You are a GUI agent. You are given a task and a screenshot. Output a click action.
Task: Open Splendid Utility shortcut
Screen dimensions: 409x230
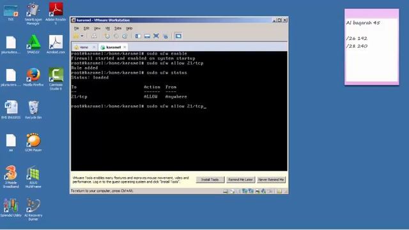coord(11,208)
